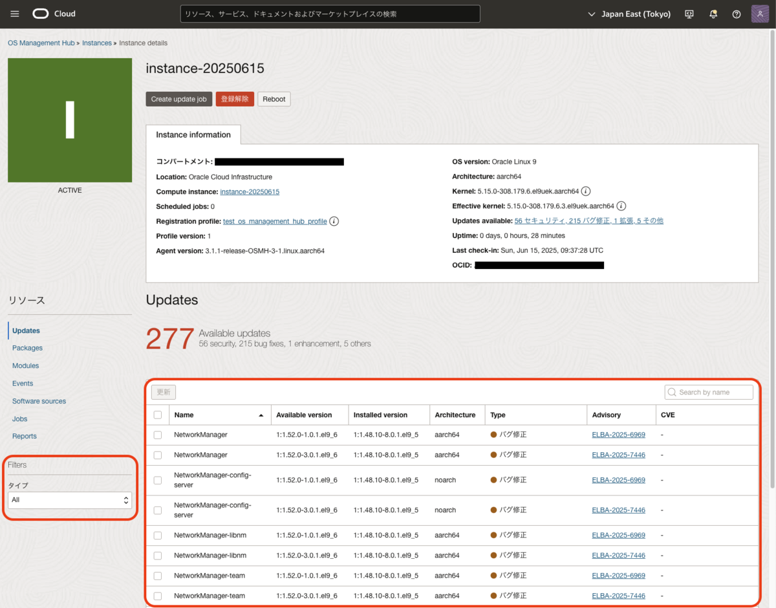Open the タイプ filter dropdown showing All

click(70, 500)
